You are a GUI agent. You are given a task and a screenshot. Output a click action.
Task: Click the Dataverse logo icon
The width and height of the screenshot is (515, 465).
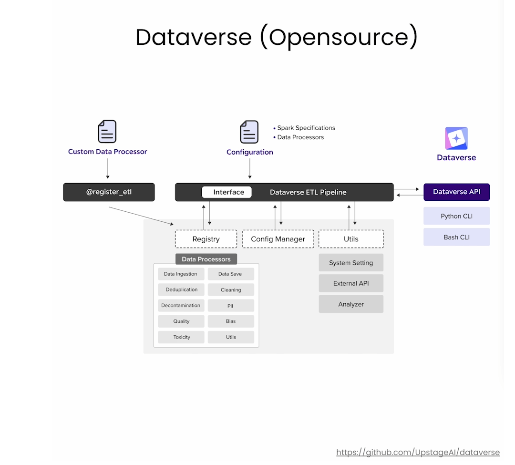coord(456,138)
